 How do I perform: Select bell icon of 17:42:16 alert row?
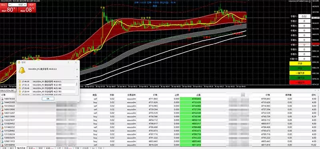20,85
